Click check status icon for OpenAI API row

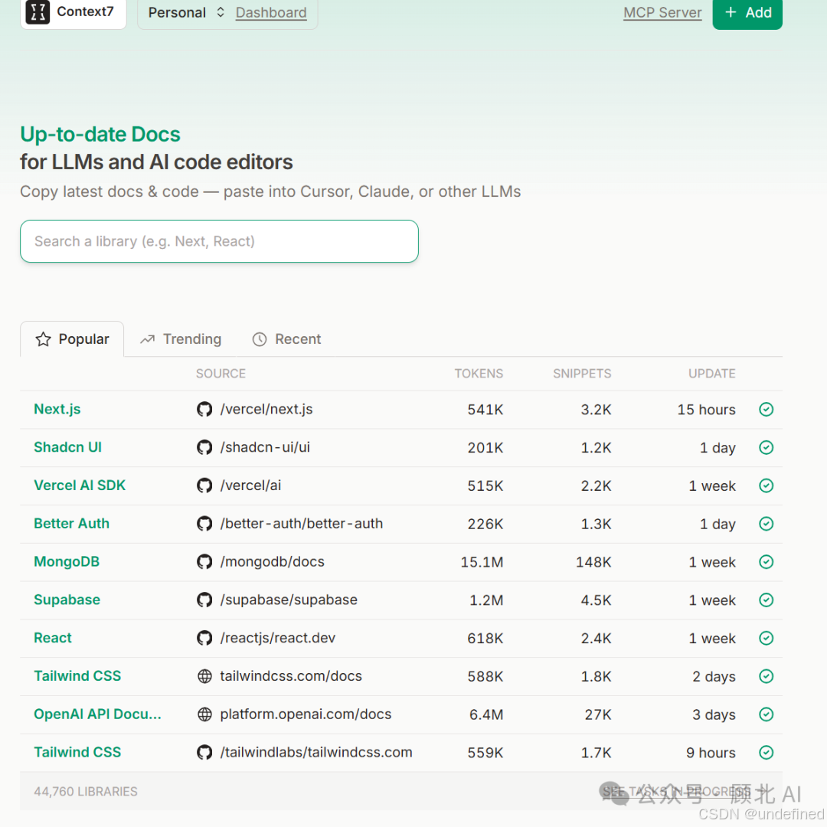point(766,714)
